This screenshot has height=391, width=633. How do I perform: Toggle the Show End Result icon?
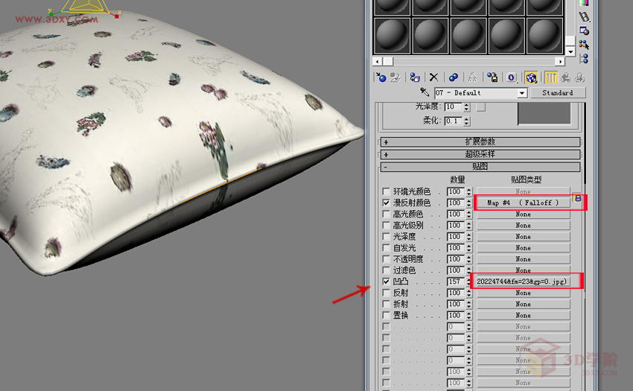coord(550,77)
